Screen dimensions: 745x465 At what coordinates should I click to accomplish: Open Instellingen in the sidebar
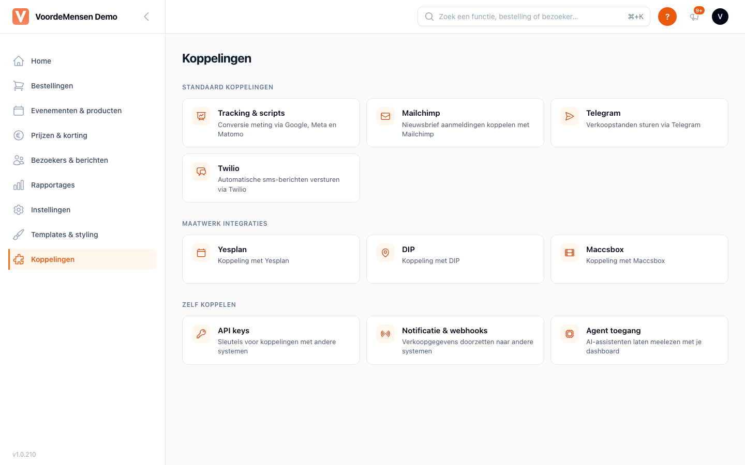click(83, 210)
